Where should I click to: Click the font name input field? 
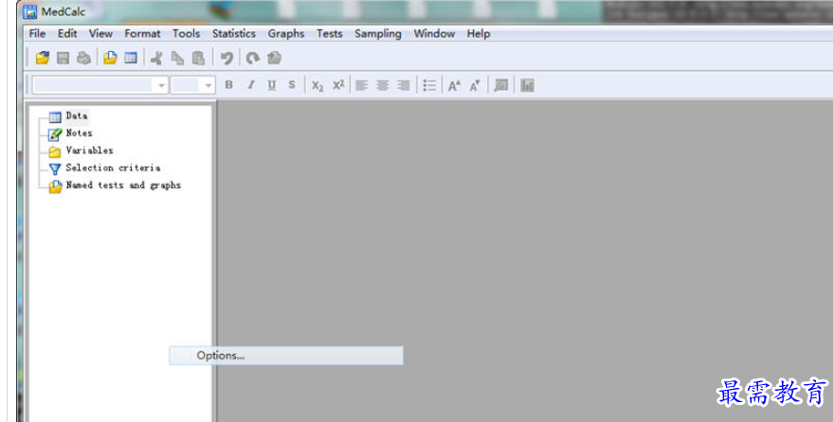[94, 85]
